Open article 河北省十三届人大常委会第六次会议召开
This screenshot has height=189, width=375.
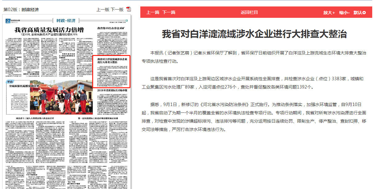pyautogui.click(x=35, y=118)
